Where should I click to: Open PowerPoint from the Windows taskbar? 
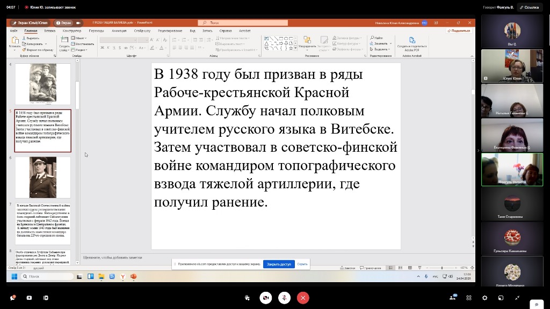[134, 276]
